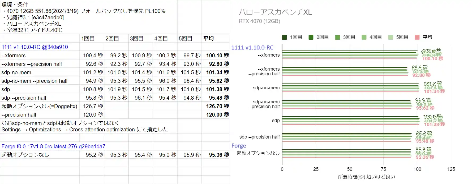Click the purple Forge label in the chart

(x=239, y=146)
